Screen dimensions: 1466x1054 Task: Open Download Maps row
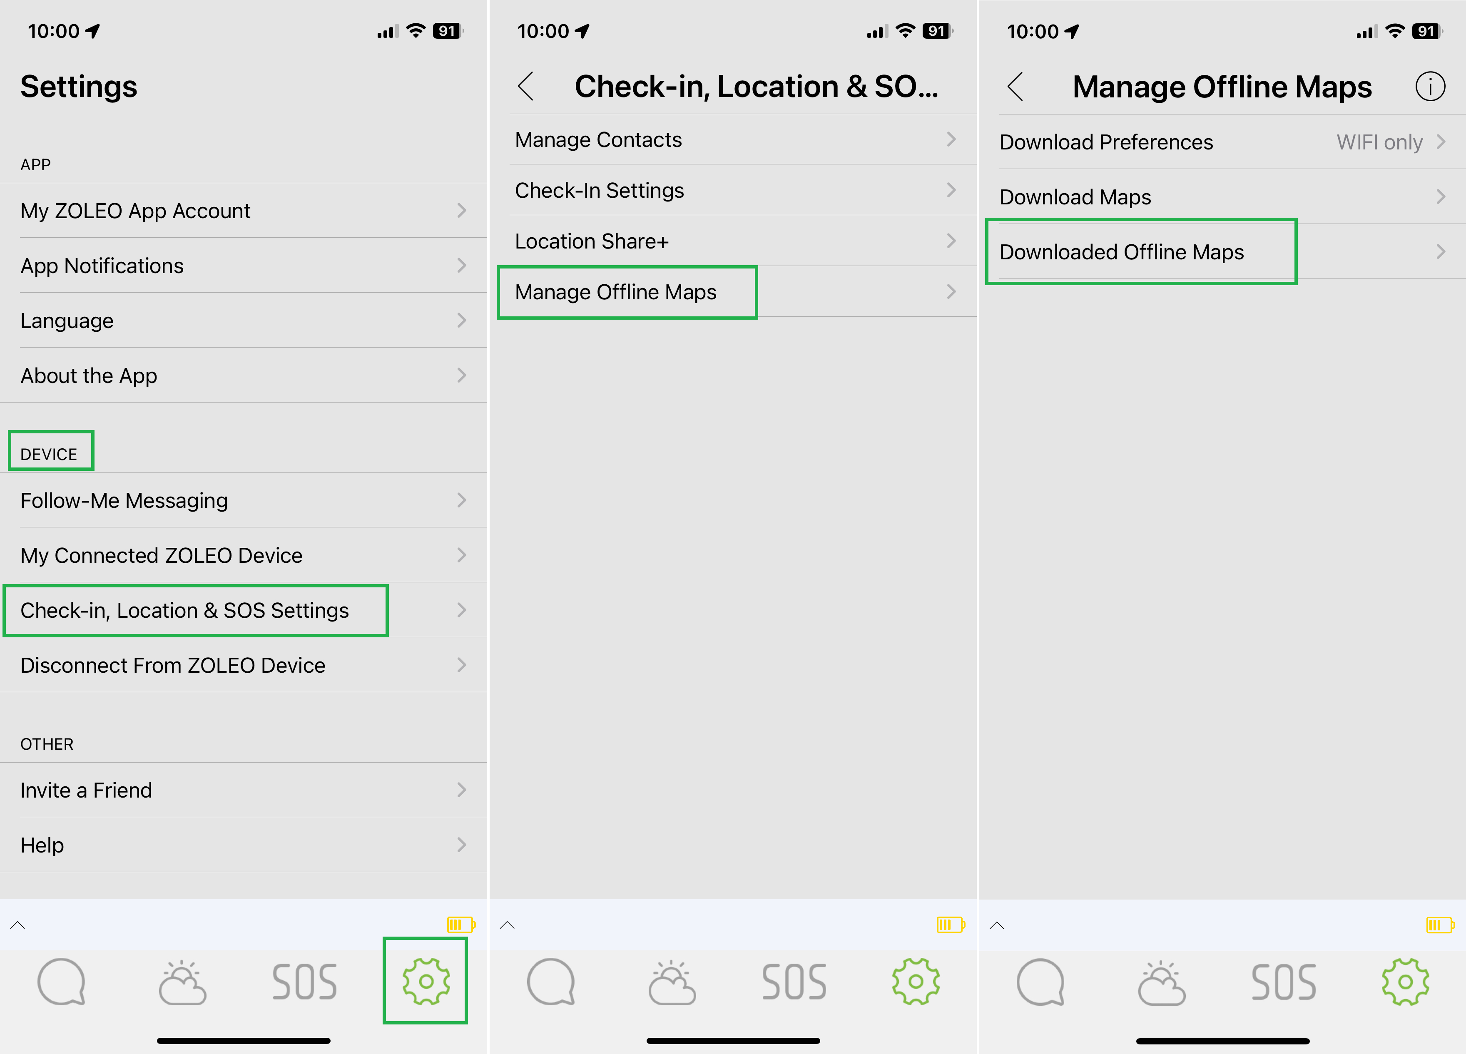(1223, 196)
